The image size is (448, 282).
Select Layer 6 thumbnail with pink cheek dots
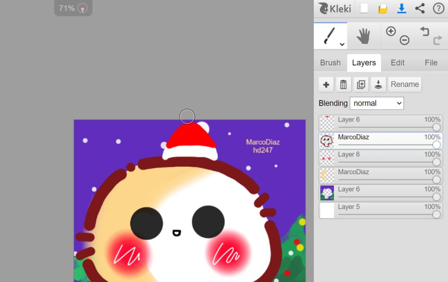coord(327,158)
